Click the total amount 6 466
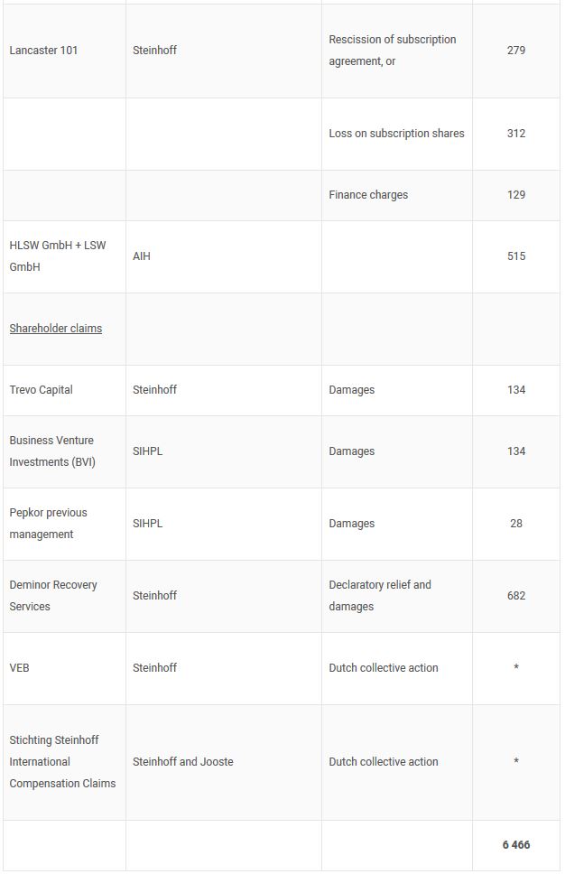Viewport: 565px width, 874px height. click(x=516, y=845)
